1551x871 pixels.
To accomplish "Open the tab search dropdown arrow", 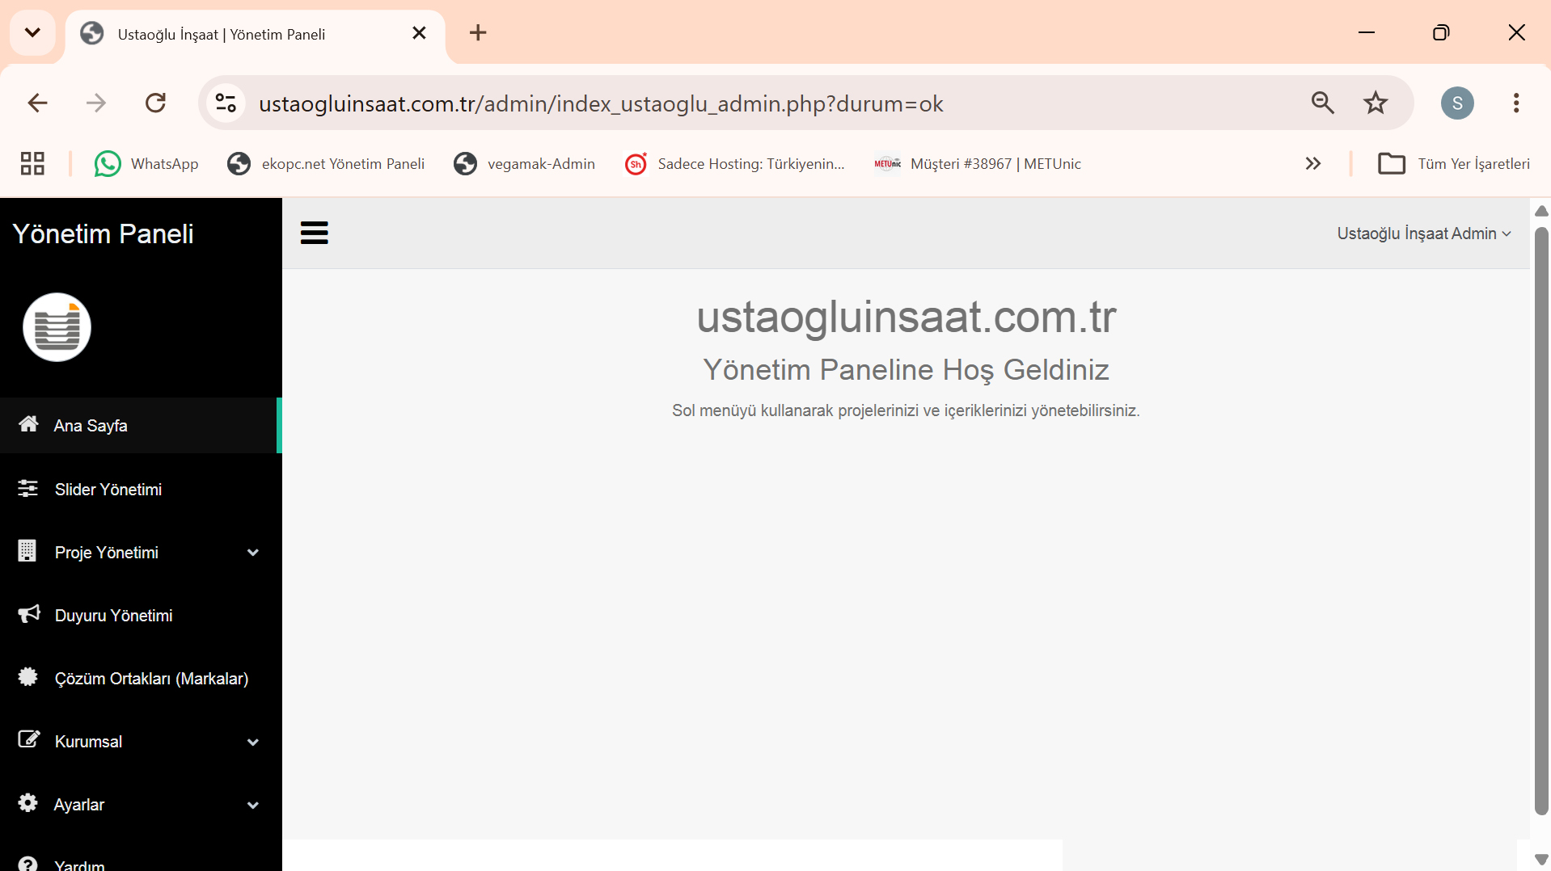I will pyautogui.click(x=32, y=33).
